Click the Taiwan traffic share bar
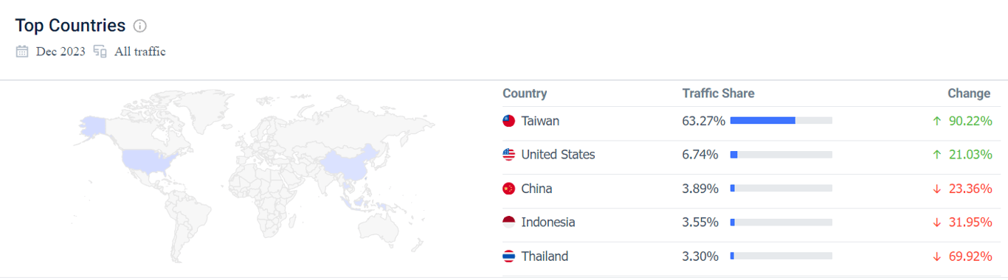Image resolution: width=1008 pixels, height=280 pixels. [781, 121]
